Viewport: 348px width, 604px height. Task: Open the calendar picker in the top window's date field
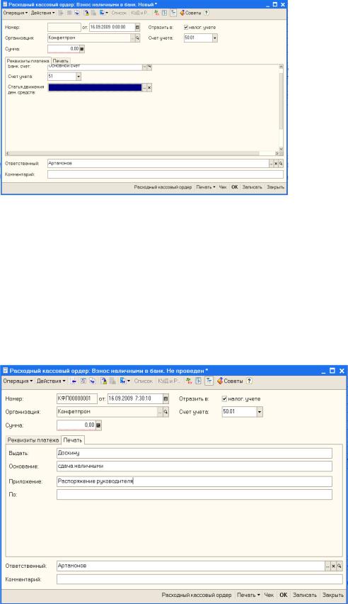(x=138, y=28)
